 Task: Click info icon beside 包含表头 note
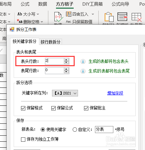pos(83,62)
